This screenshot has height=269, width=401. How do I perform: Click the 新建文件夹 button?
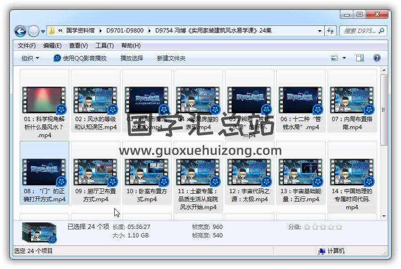171,58
